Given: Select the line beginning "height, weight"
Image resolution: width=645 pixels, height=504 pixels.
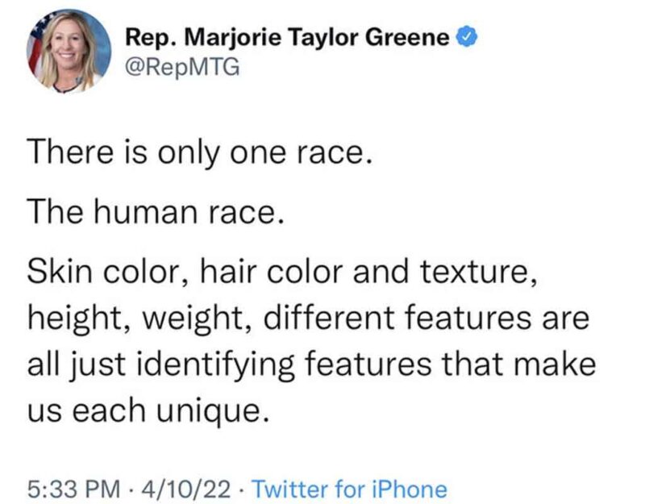Looking at the screenshot, I should (309, 319).
